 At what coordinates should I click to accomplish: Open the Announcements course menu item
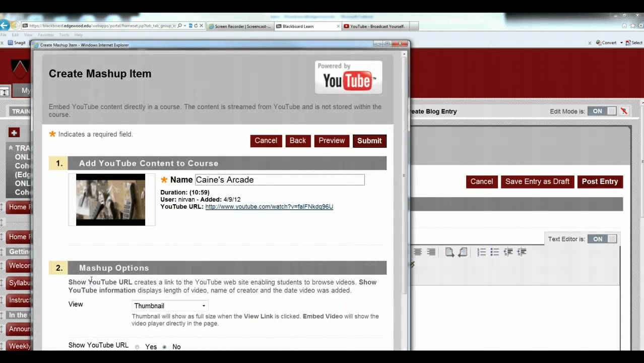19,329
